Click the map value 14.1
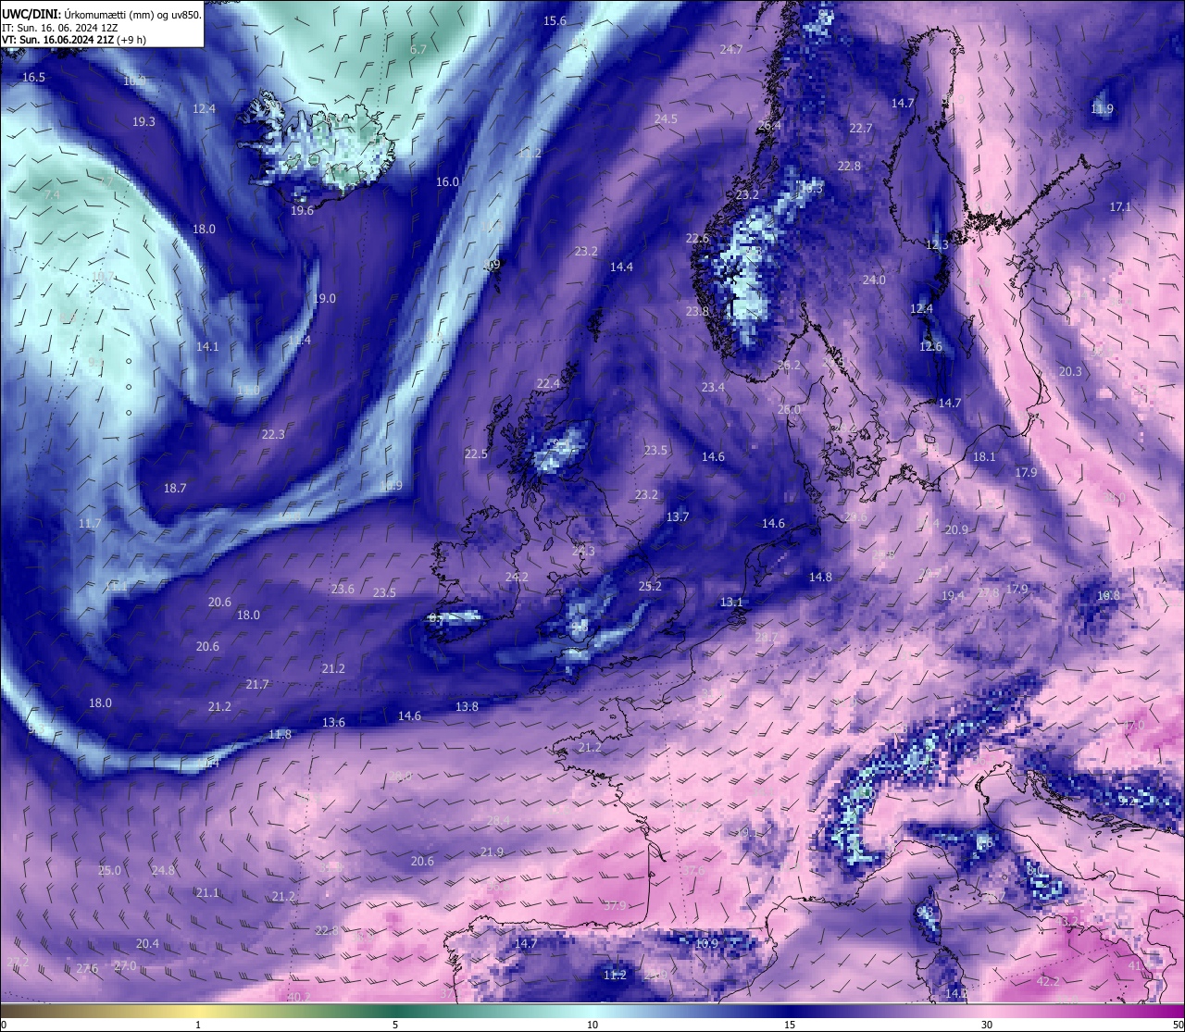 tap(207, 347)
